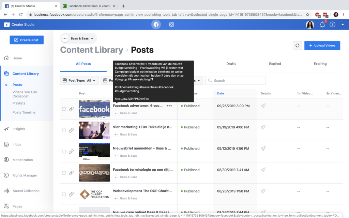Reload the page in the browser
349x218 pixels.
coord(21,14)
